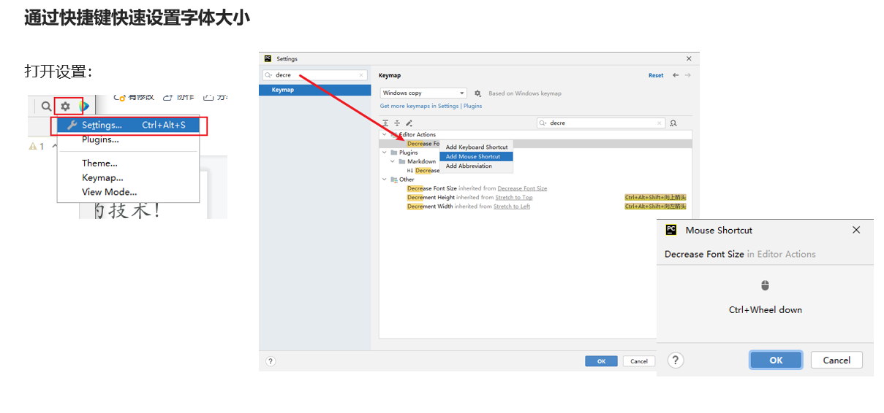Focus the Settings sidebar search field
The width and height of the screenshot is (884, 413).
coord(314,75)
